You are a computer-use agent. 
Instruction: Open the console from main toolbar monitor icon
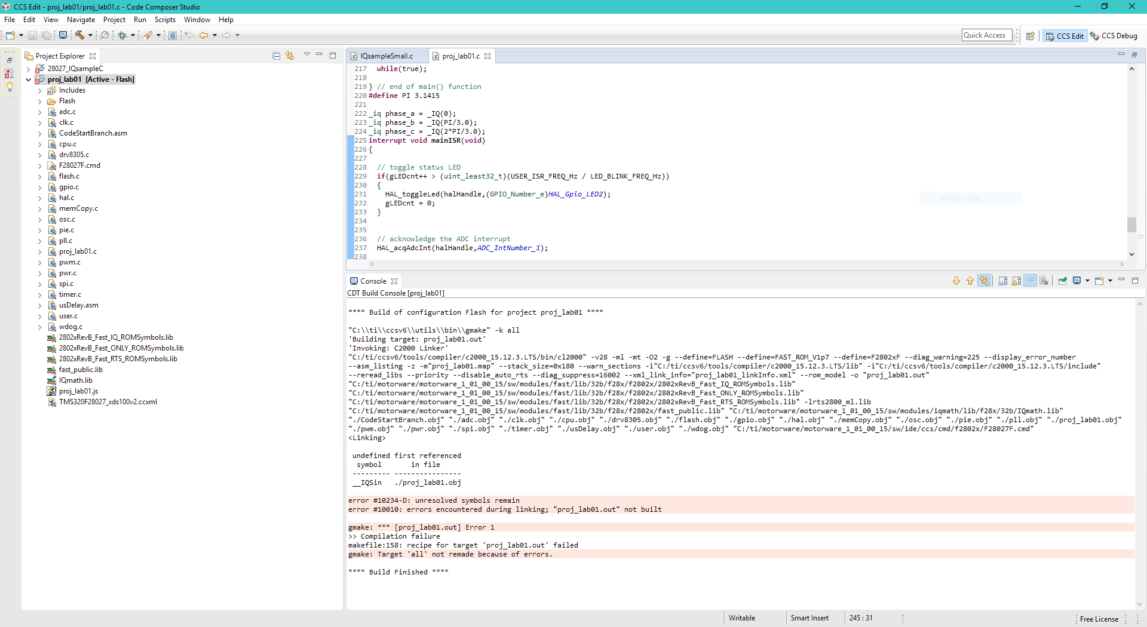[x=63, y=35]
